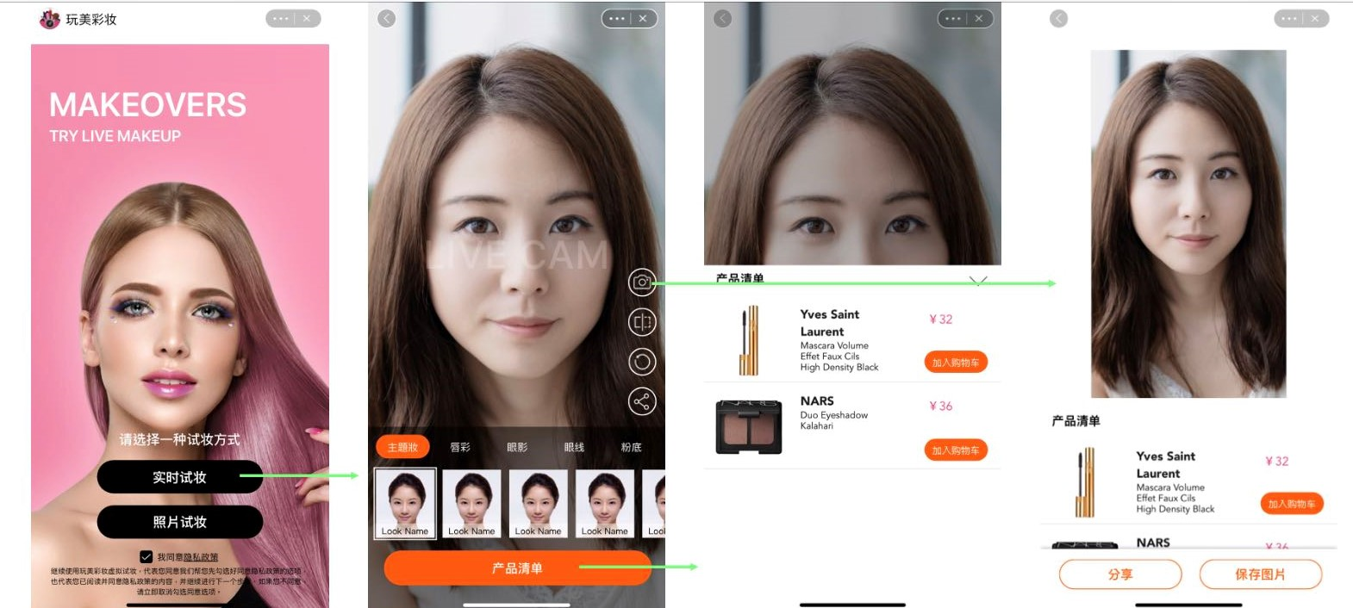Click the 玩美彩妆 app logo
The width and height of the screenshot is (1353, 608).
[50, 19]
